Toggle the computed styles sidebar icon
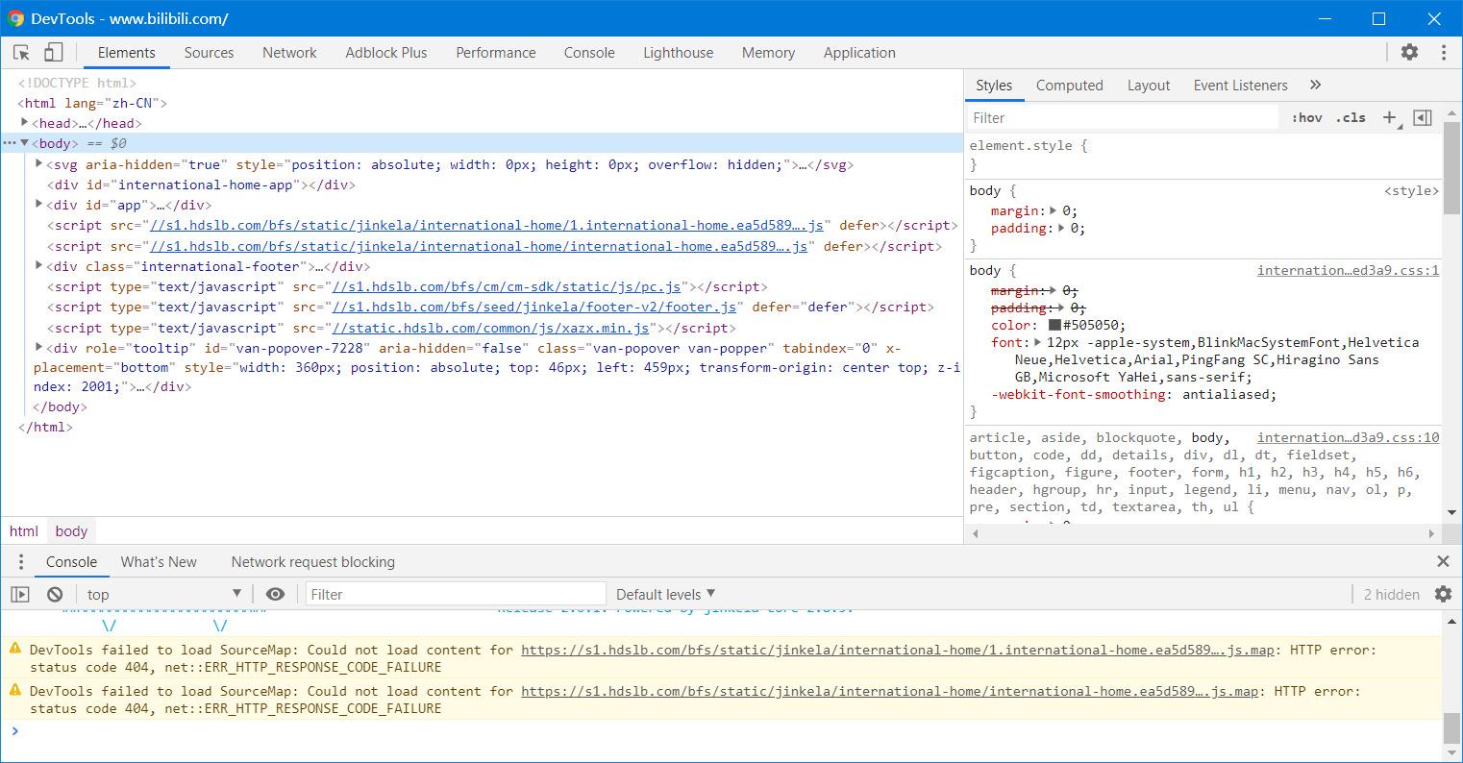This screenshot has height=763, width=1463. tap(1423, 117)
